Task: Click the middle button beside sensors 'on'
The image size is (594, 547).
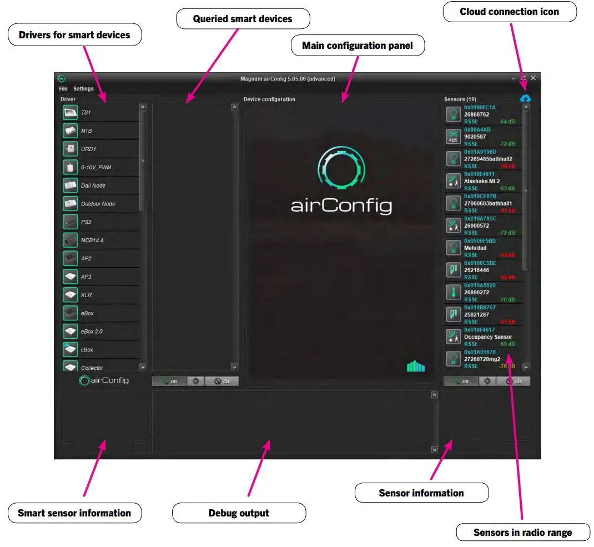Action: (487, 381)
